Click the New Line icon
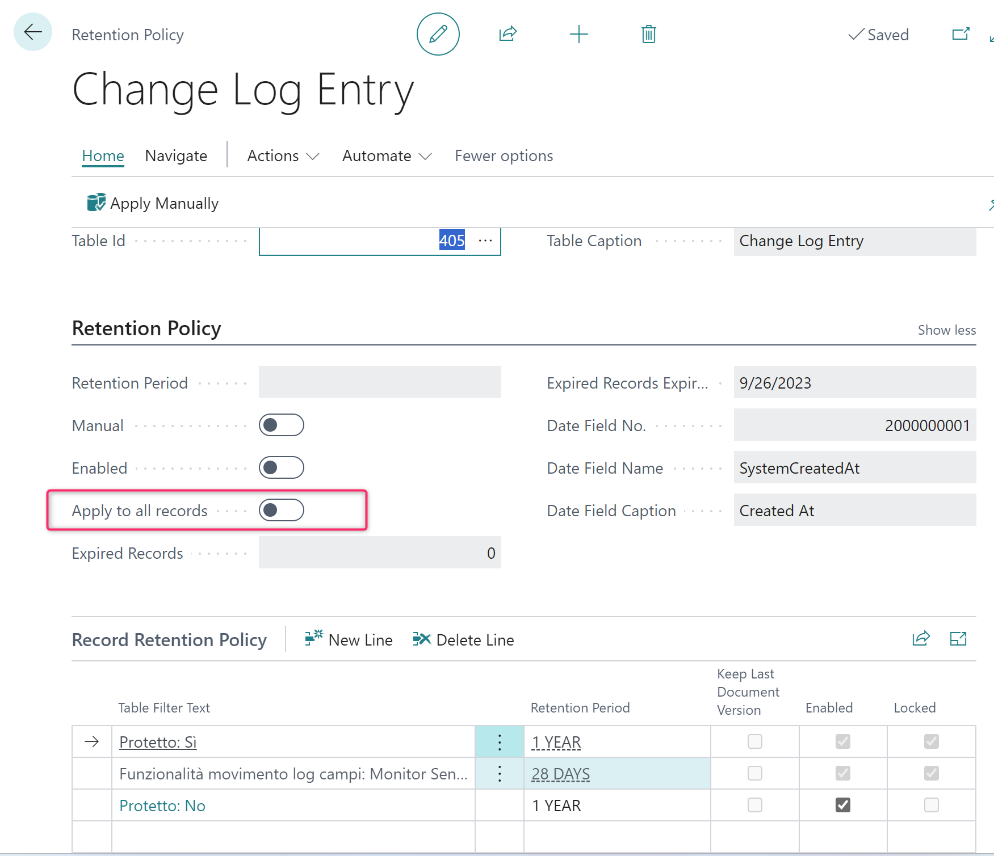Image resolution: width=994 pixels, height=856 pixels. [x=313, y=639]
